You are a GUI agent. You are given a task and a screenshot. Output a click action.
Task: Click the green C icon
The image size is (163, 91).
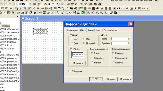(x=83, y=13)
